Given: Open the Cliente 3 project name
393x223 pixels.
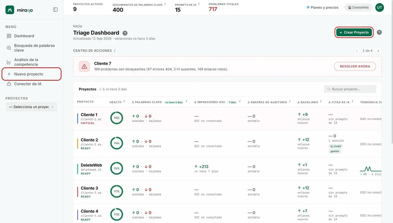Looking at the screenshot, I should (x=89, y=188).
